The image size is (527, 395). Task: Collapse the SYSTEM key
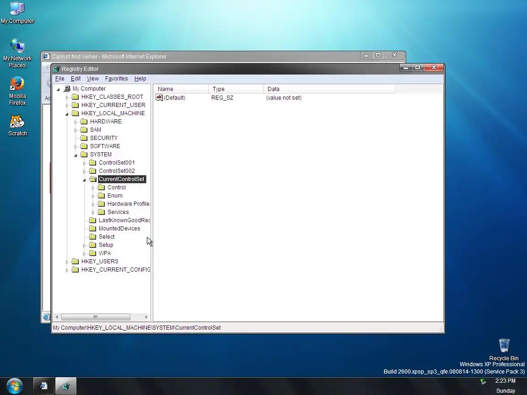(75, 155)
